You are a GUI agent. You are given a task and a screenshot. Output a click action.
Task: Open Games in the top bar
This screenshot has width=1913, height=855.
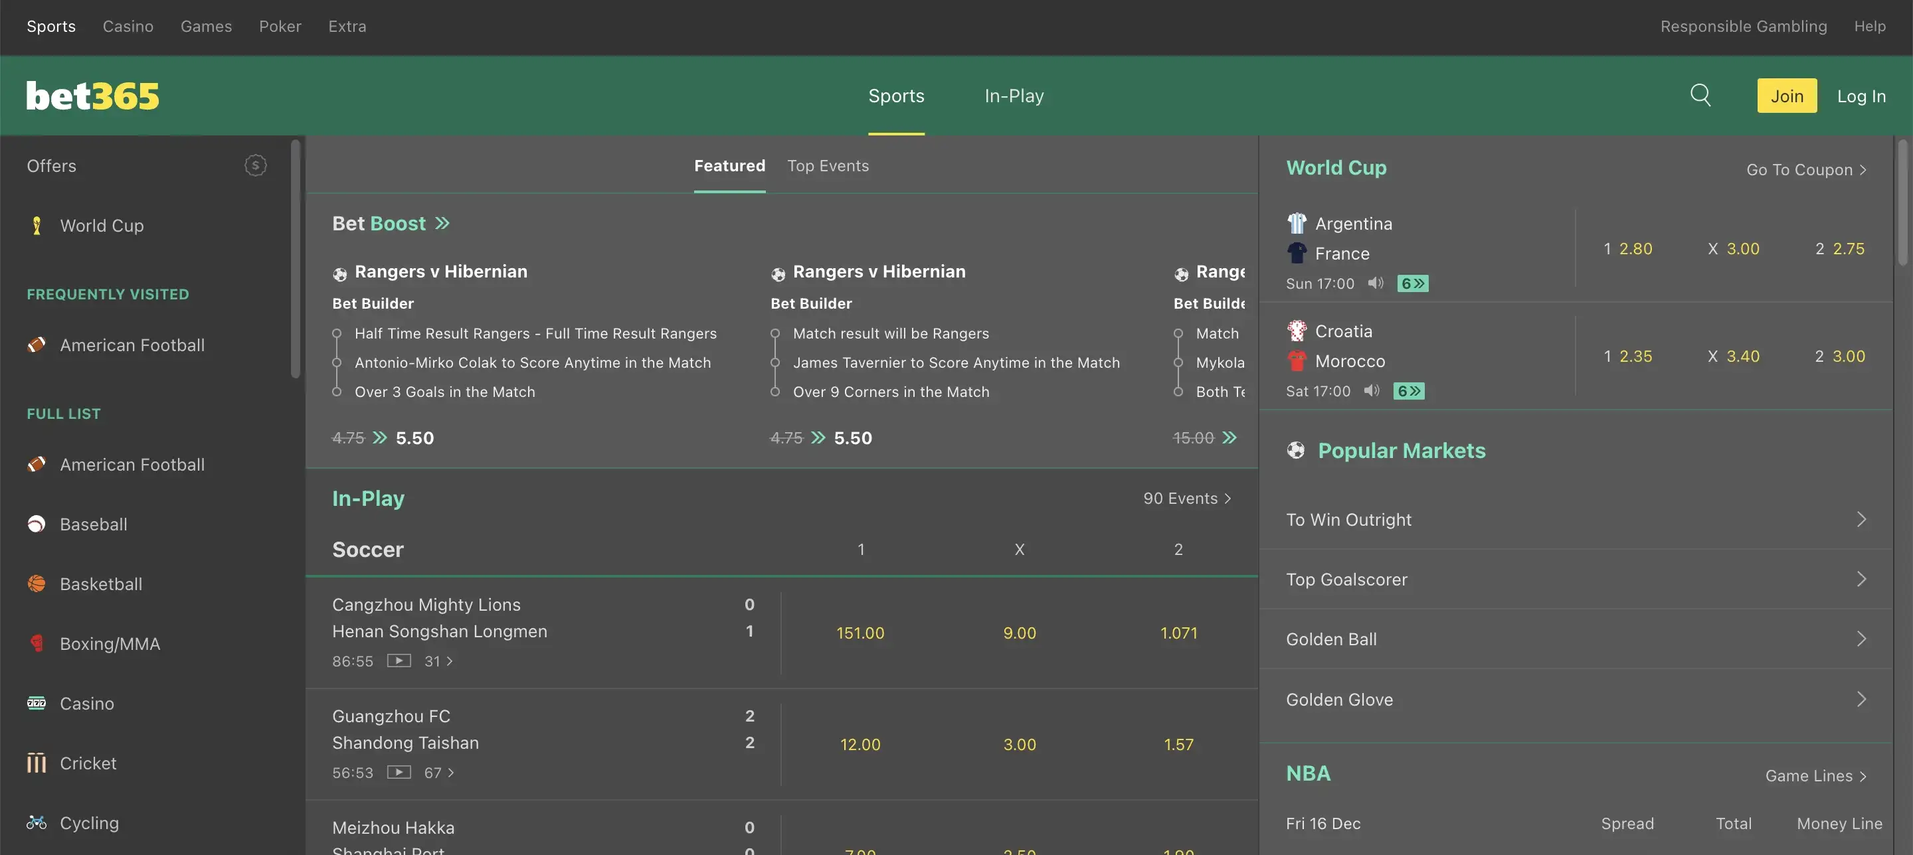[206, 27]
